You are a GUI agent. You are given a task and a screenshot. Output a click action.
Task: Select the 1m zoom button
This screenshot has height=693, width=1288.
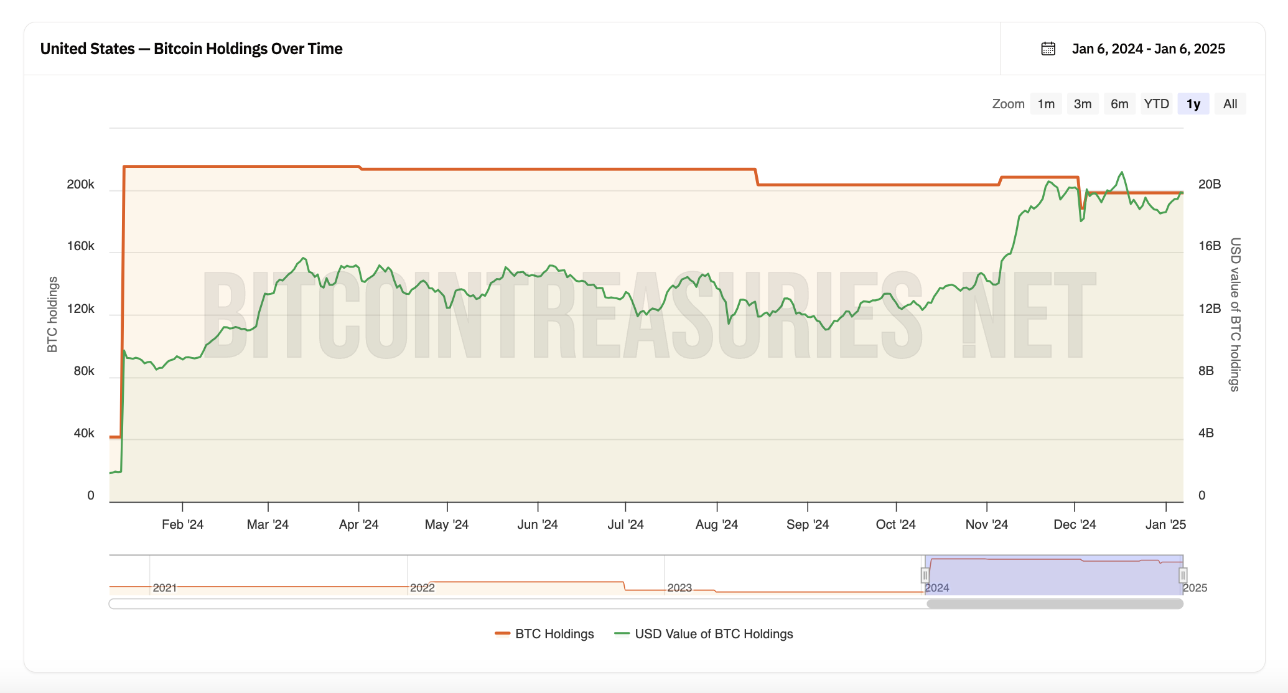(x=1046, y=104)
